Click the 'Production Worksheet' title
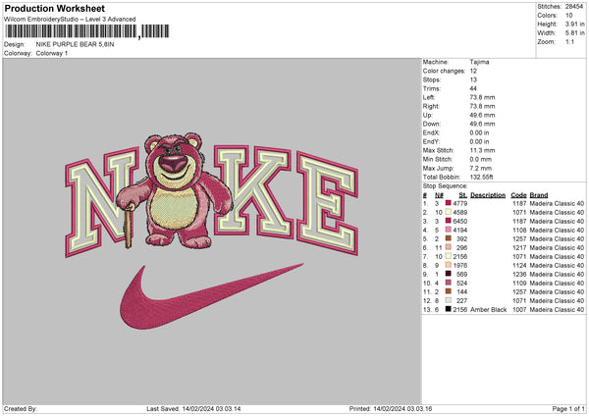589x416 pixels. pyautogui.click(x=54, y=8)
